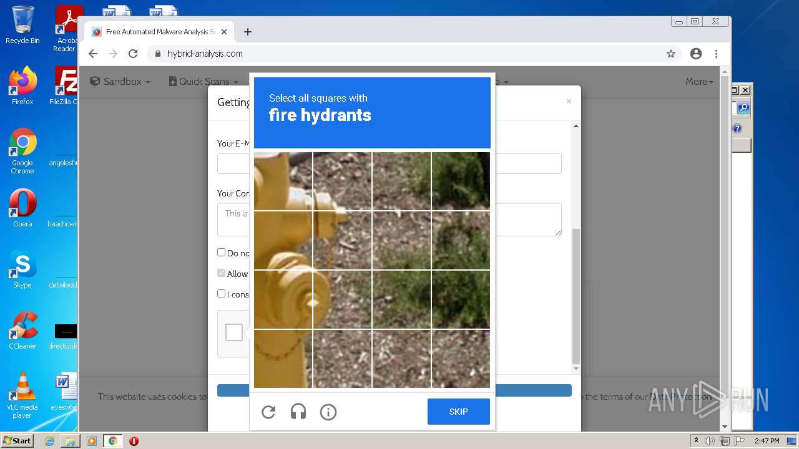
Task: Open CCleaner desktop shortcut
Action: pos(22,331)
